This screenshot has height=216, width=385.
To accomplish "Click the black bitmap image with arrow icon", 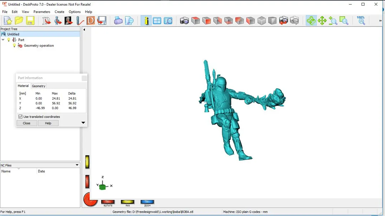I will point(68,21).
